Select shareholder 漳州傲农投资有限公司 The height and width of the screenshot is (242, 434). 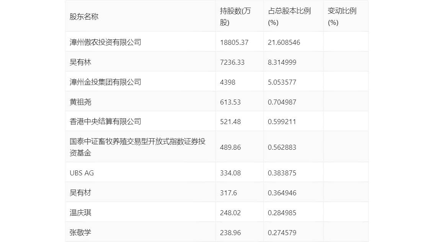[105, 42]
